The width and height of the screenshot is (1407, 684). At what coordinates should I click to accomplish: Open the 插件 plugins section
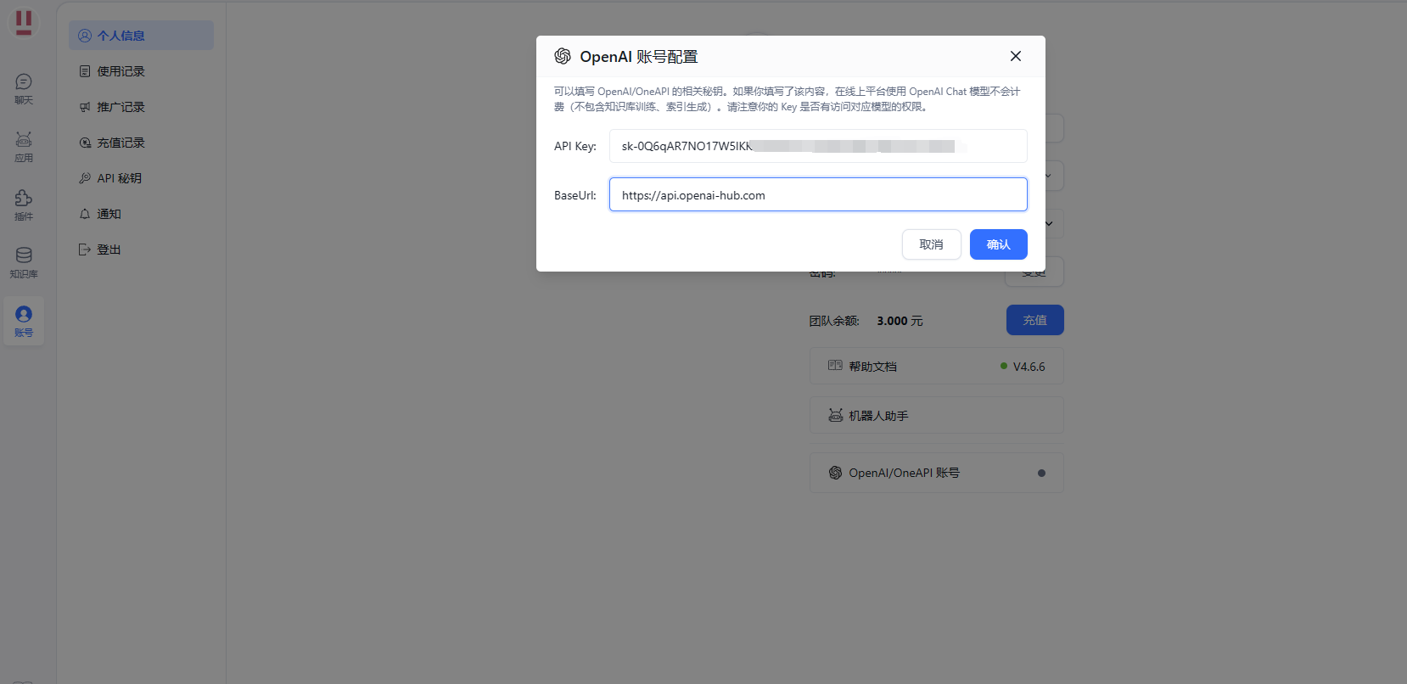(x=24, y=205)
